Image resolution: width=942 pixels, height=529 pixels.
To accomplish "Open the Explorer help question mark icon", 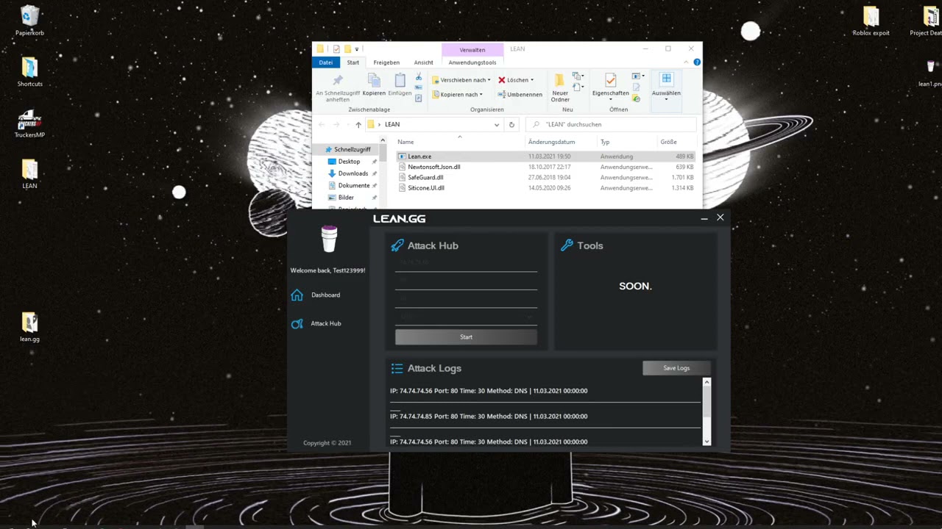I will [x=697, y=62].
